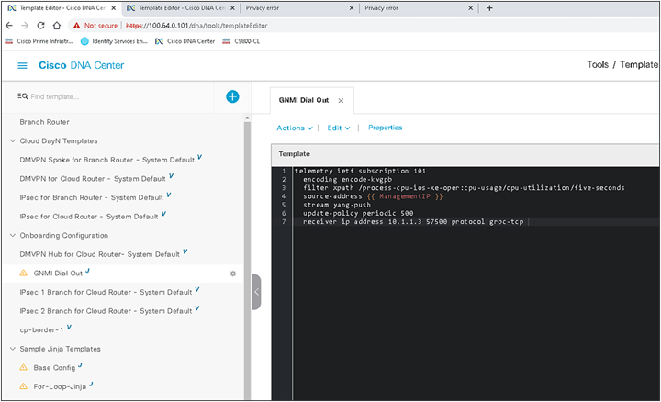The height and width of the screenshot is (402, 661).
Task: Close the first Privacy error browser tab
Action: pos(352,8)
